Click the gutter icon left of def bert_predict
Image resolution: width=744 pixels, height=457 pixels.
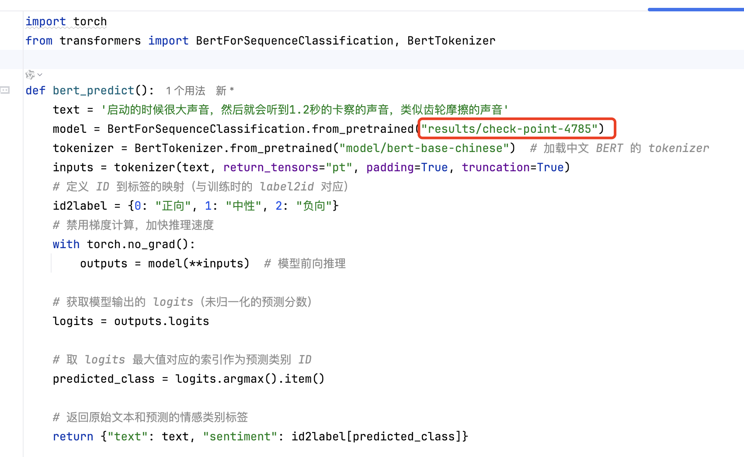point(5,90)
